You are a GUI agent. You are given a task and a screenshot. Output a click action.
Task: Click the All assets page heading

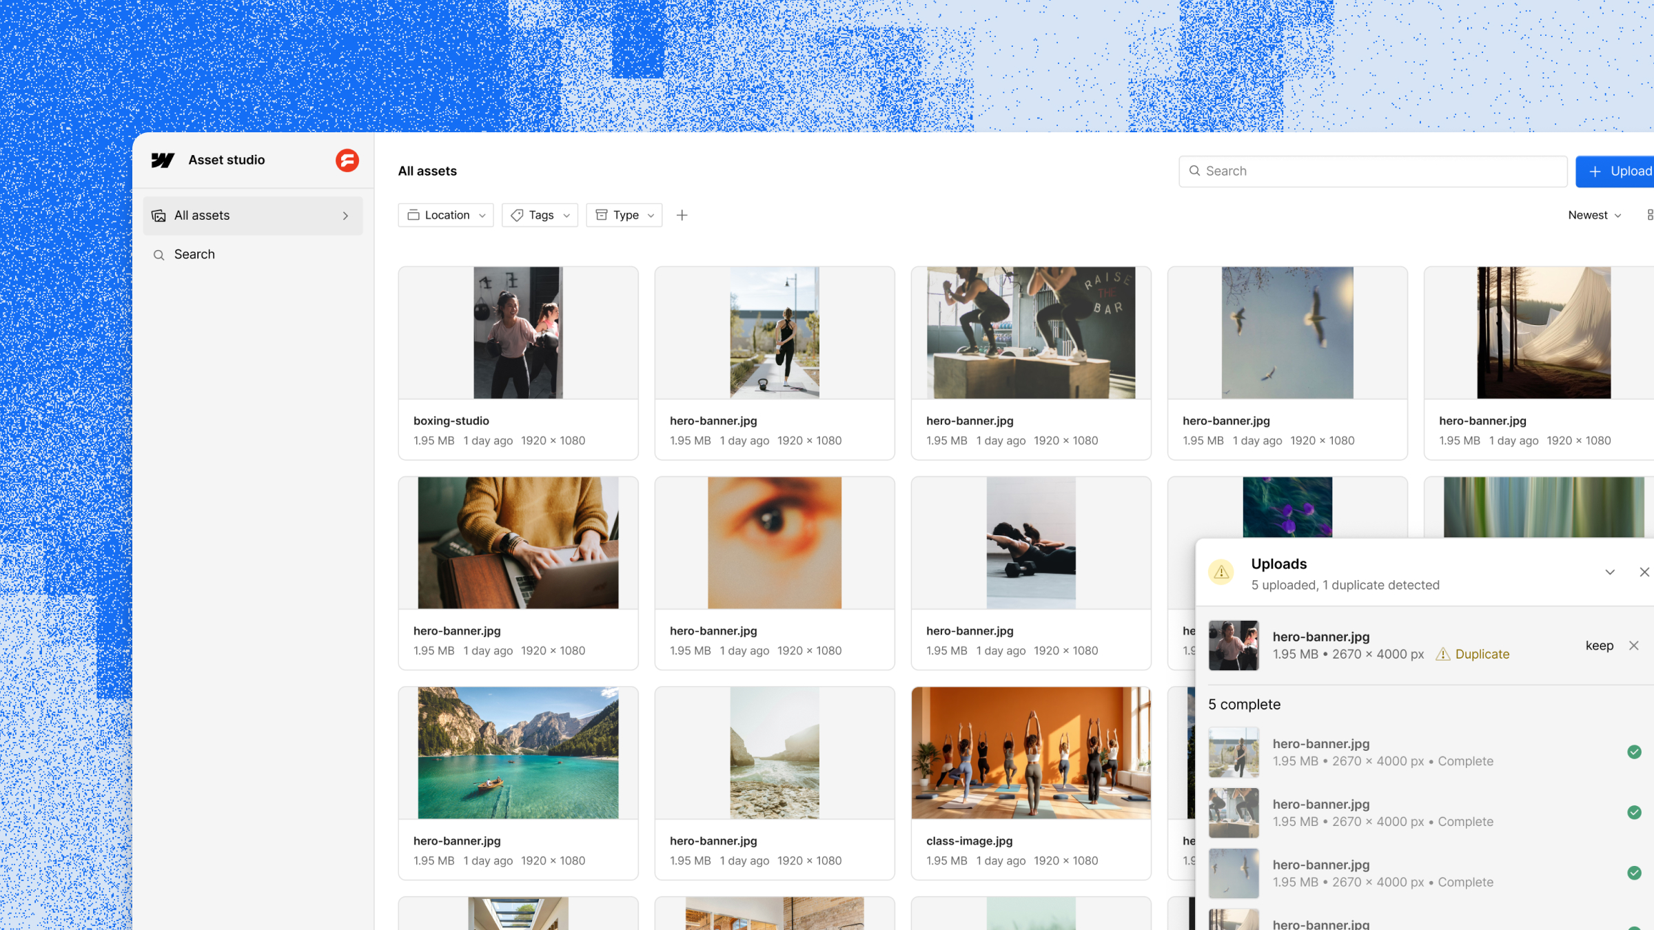pyautogui.click(x=427, y=171)
